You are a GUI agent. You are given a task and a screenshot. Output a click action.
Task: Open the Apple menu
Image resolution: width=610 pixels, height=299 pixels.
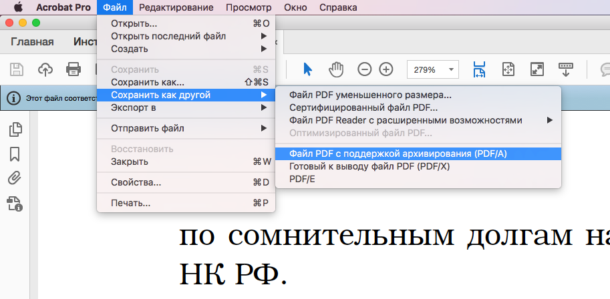coord(18,7)
